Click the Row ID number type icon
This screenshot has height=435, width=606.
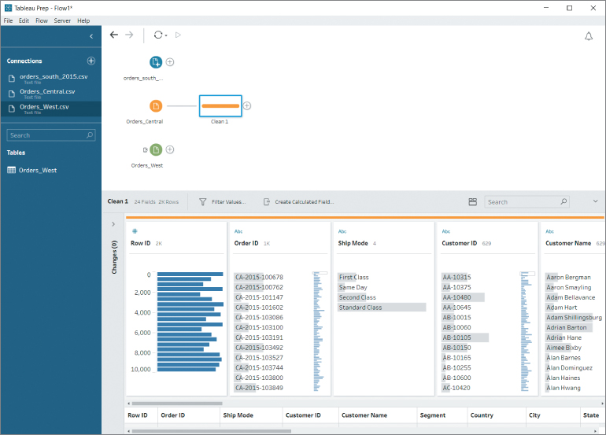(135, 231)
